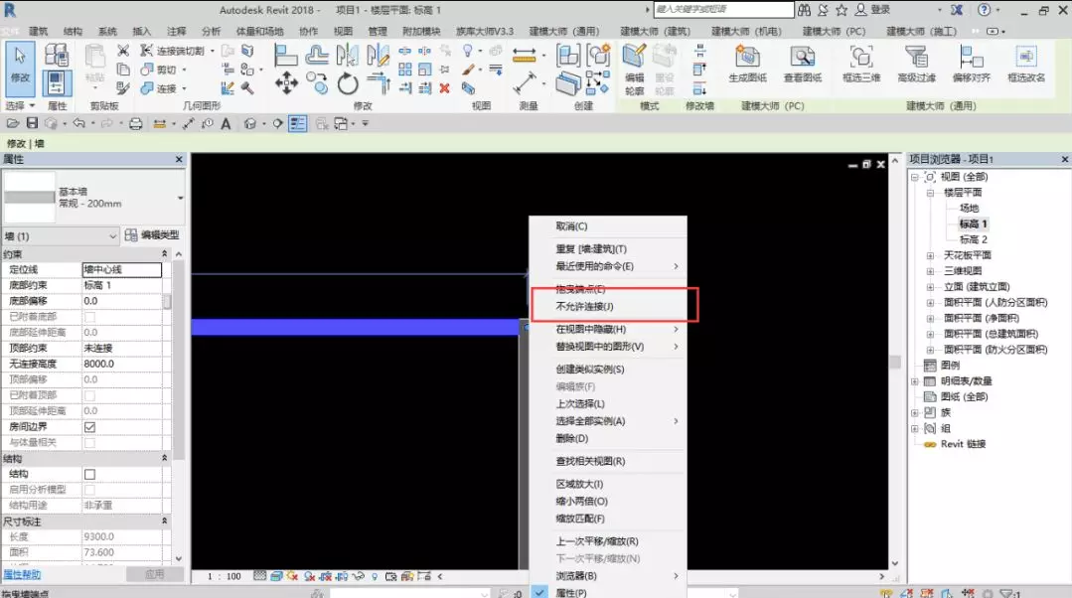1072x598 pixels.
Task: Click the Print icon in quick access toolbar
Action: 136,123
